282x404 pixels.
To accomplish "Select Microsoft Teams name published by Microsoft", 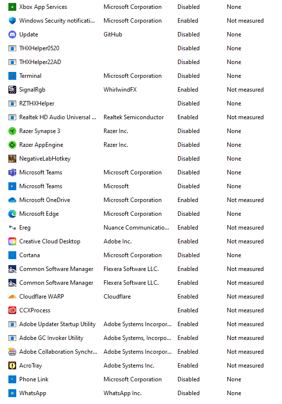I will (x=41, y=186).
